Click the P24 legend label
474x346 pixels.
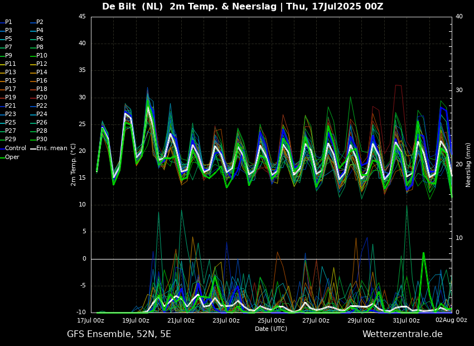pos(42,114)
